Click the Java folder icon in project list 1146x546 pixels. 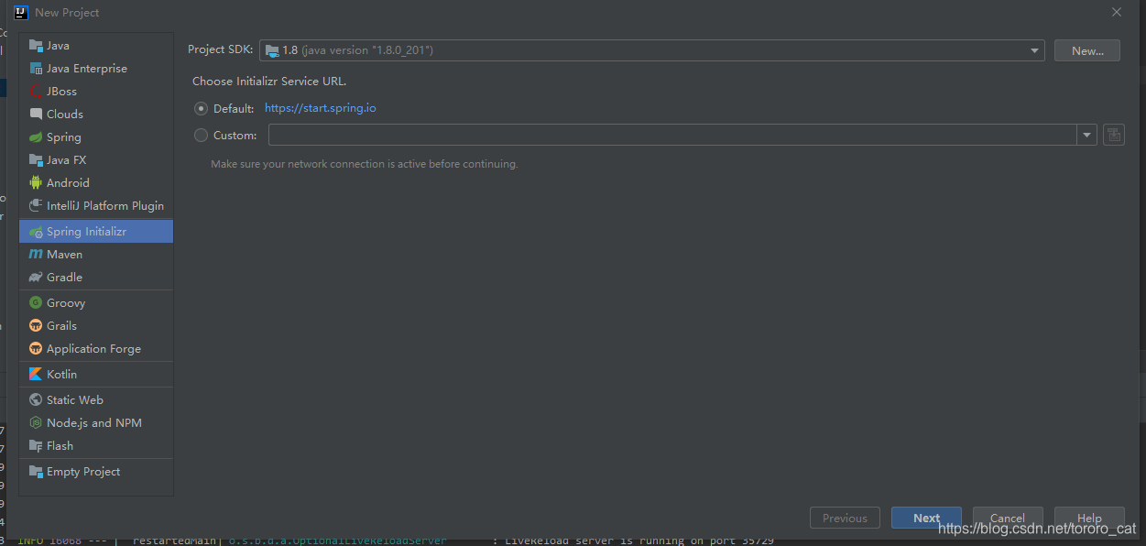pos(36,45)
